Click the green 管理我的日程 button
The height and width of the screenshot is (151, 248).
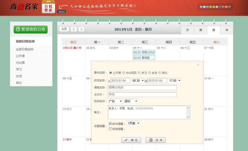31,30
